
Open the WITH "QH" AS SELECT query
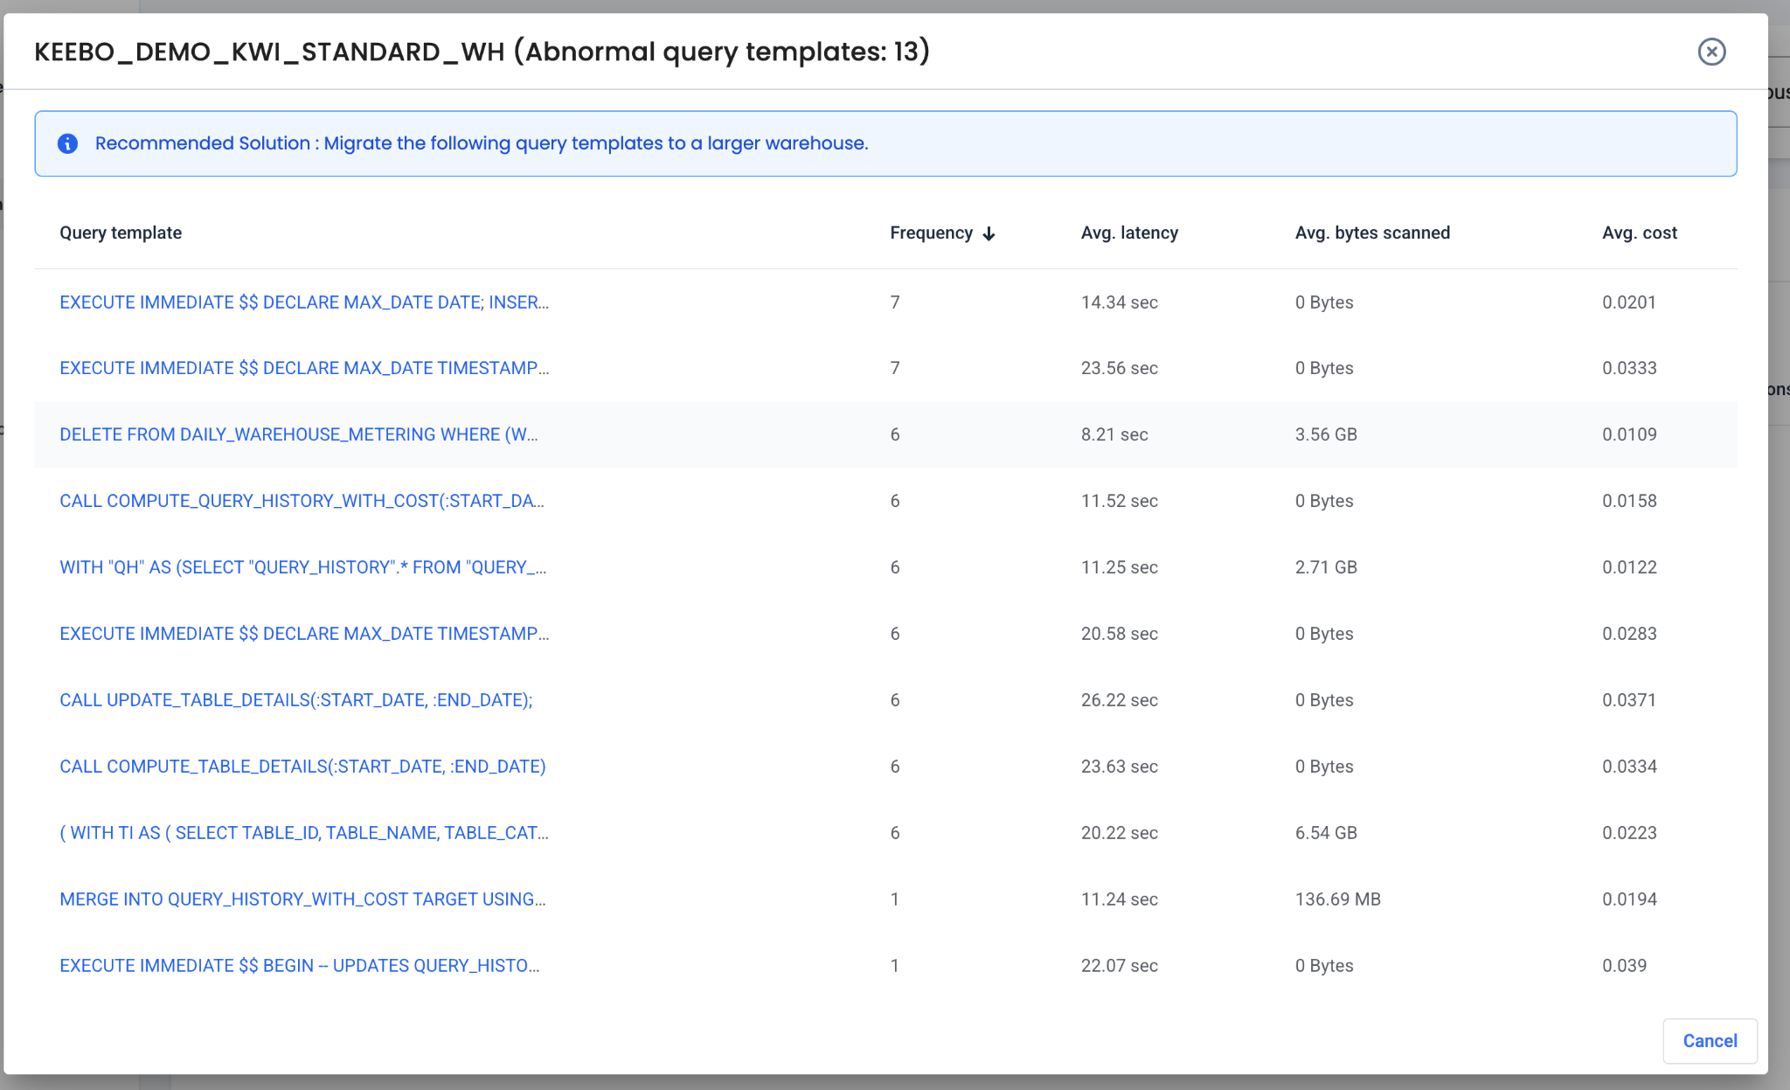pyautogui.click(x=302, y=567)
